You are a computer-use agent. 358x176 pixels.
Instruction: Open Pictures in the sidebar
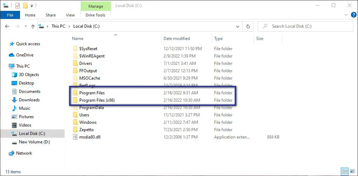coord(26,117)
